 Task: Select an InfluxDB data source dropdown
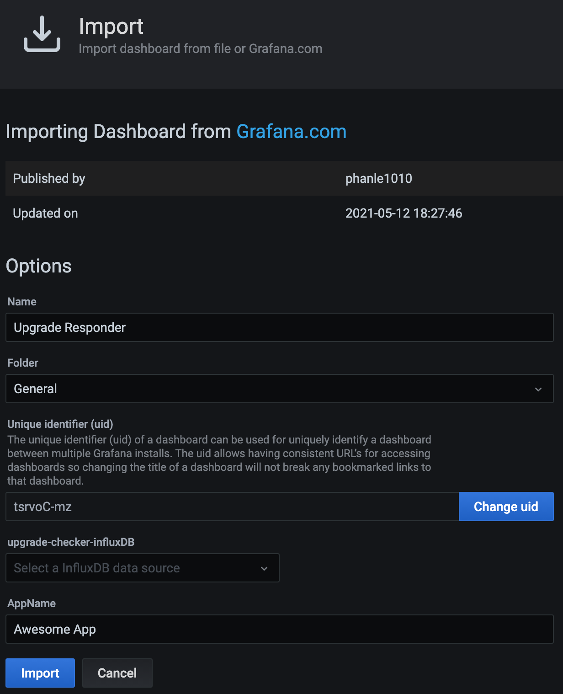tap(143, 568)
